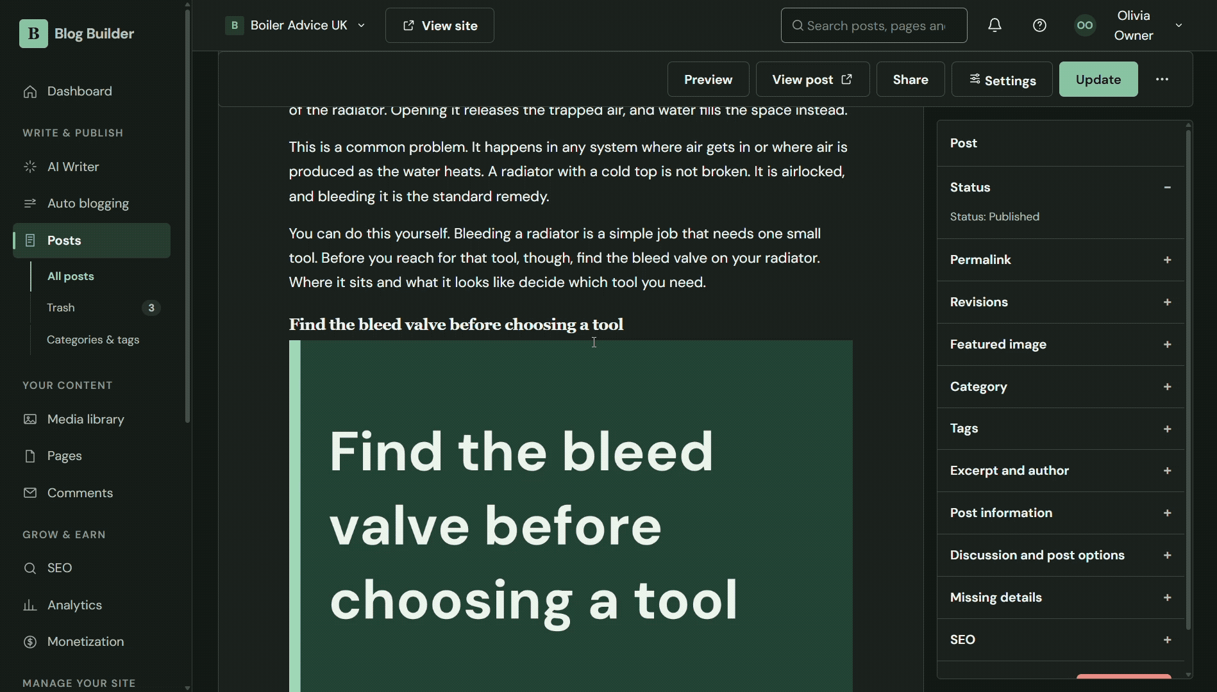1217x692 pixels.
Task: Click the Preview button
Action: (708, 79)
